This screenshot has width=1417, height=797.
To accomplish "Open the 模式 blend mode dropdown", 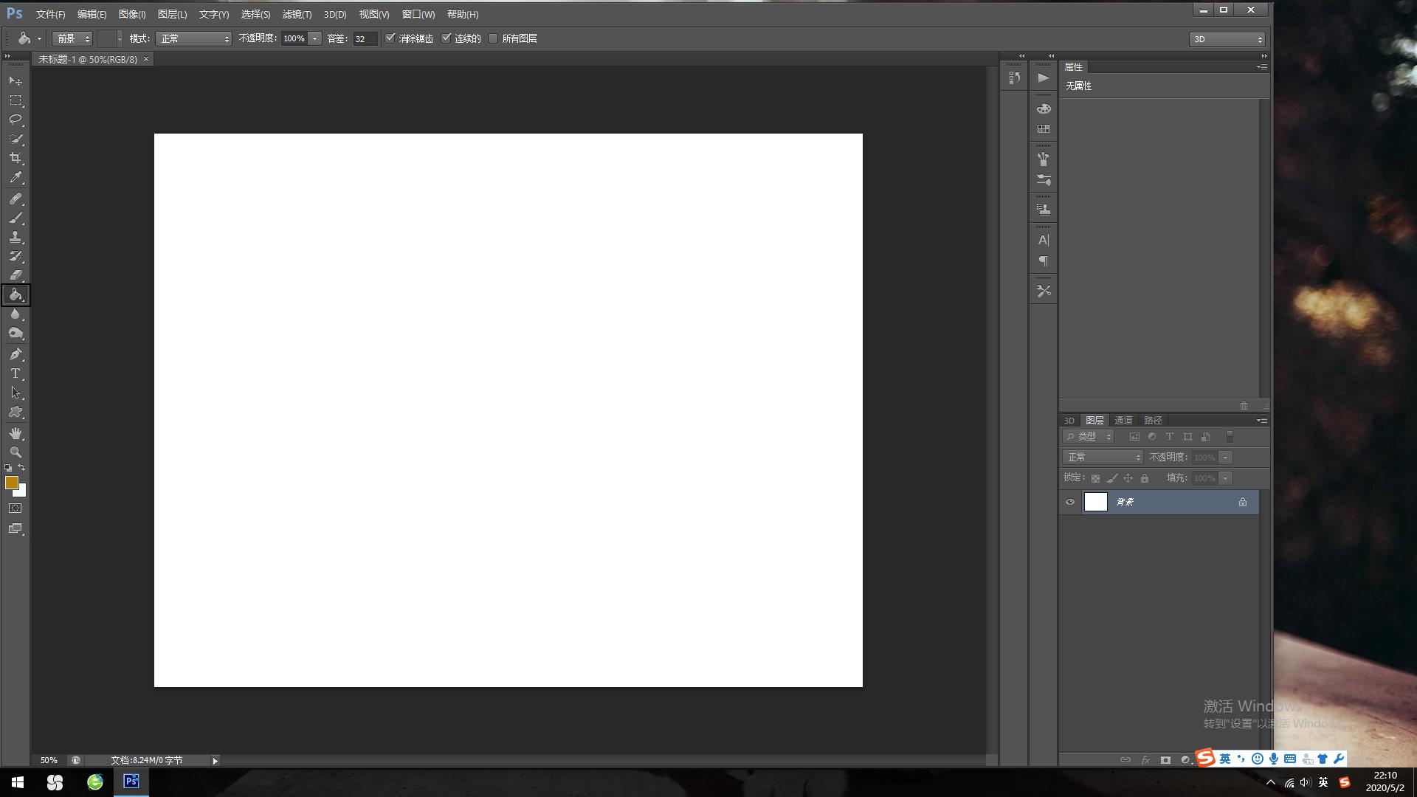I will tap(194, 38).
